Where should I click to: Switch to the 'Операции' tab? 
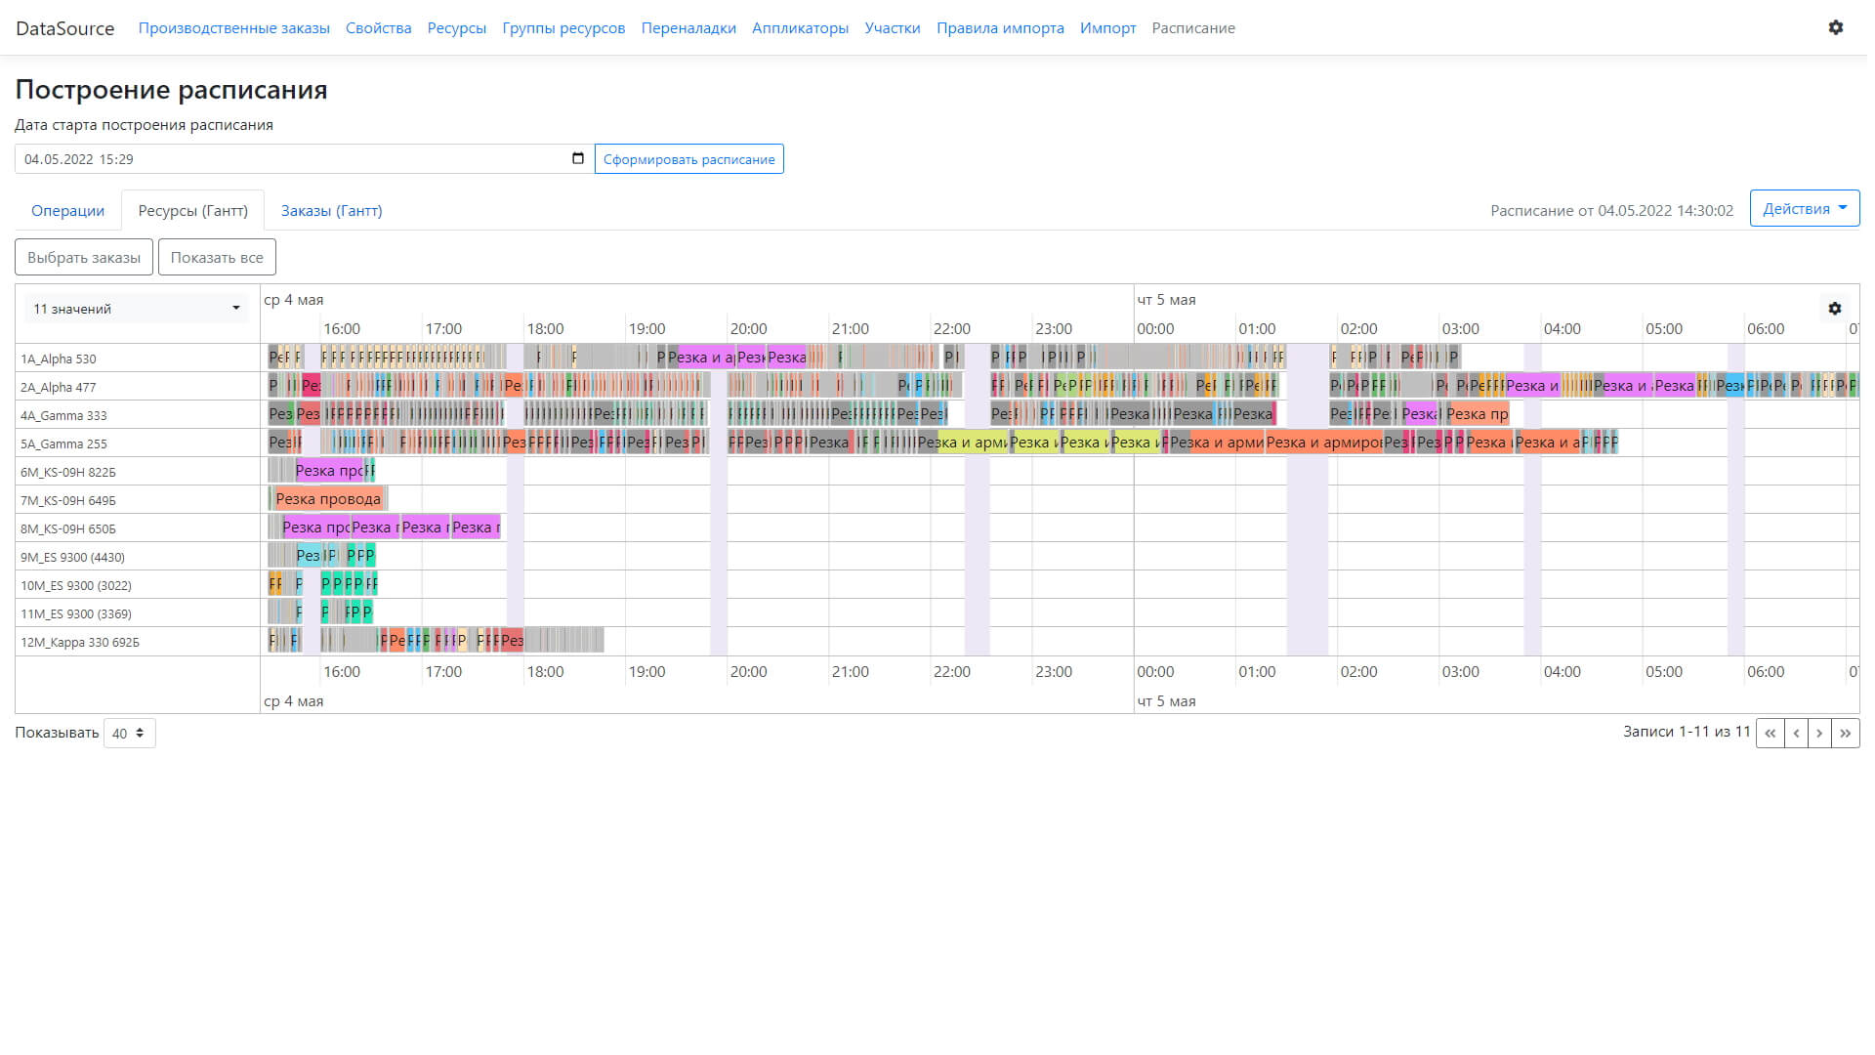67,210
